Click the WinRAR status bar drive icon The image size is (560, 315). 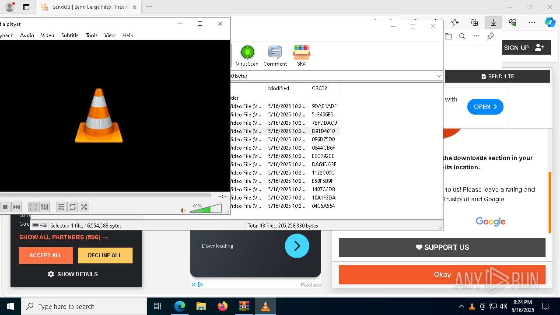pos(35,225)
